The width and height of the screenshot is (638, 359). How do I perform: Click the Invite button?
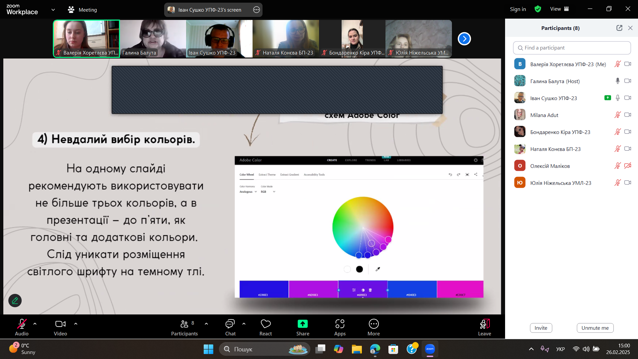pos(541,328)
